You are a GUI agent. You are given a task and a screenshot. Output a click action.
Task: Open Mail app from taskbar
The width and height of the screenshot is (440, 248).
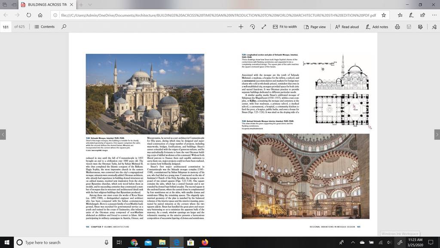pyautogui.click(x=148, y=242)
